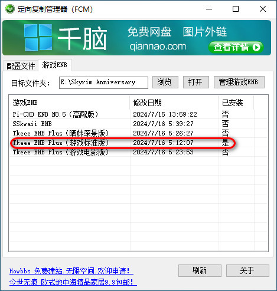This screenshot has height=291, width=277.
Task: Select Tkeee ENB Plus (游戏标准版) row
Action: tap(139, 143)
